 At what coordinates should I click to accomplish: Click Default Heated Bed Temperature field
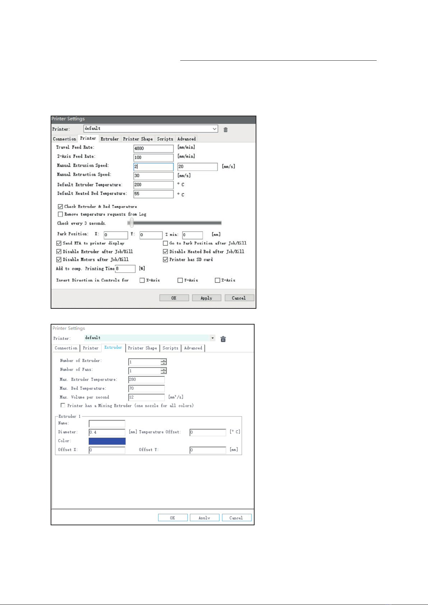154,194
